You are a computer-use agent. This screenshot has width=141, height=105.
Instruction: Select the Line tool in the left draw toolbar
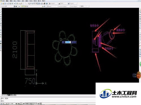[x=1, y=10]
